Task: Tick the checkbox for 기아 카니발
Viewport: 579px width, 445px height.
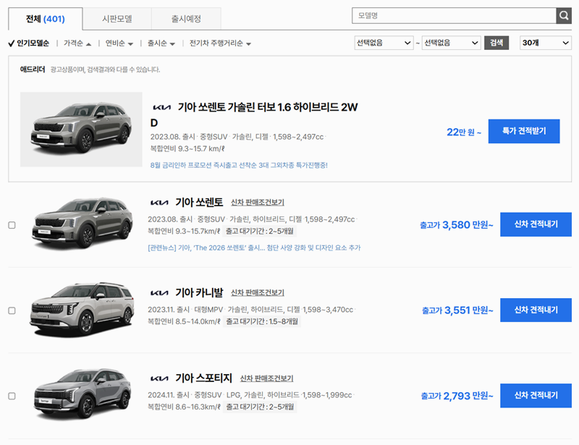Action: (12, 310)
